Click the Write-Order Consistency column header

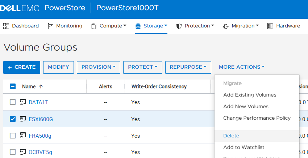159,86
